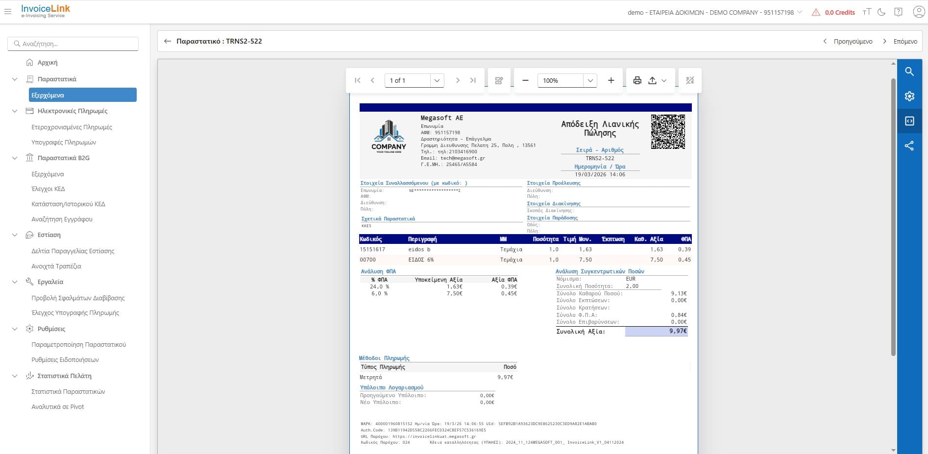Toggle text size option in header

click(867, 12)
